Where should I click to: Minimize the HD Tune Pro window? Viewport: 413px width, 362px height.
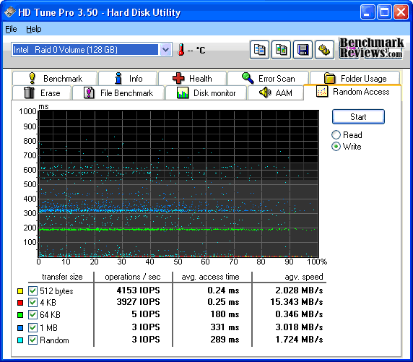368,12
